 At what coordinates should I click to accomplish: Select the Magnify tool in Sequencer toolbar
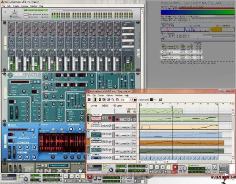point(113,100)
